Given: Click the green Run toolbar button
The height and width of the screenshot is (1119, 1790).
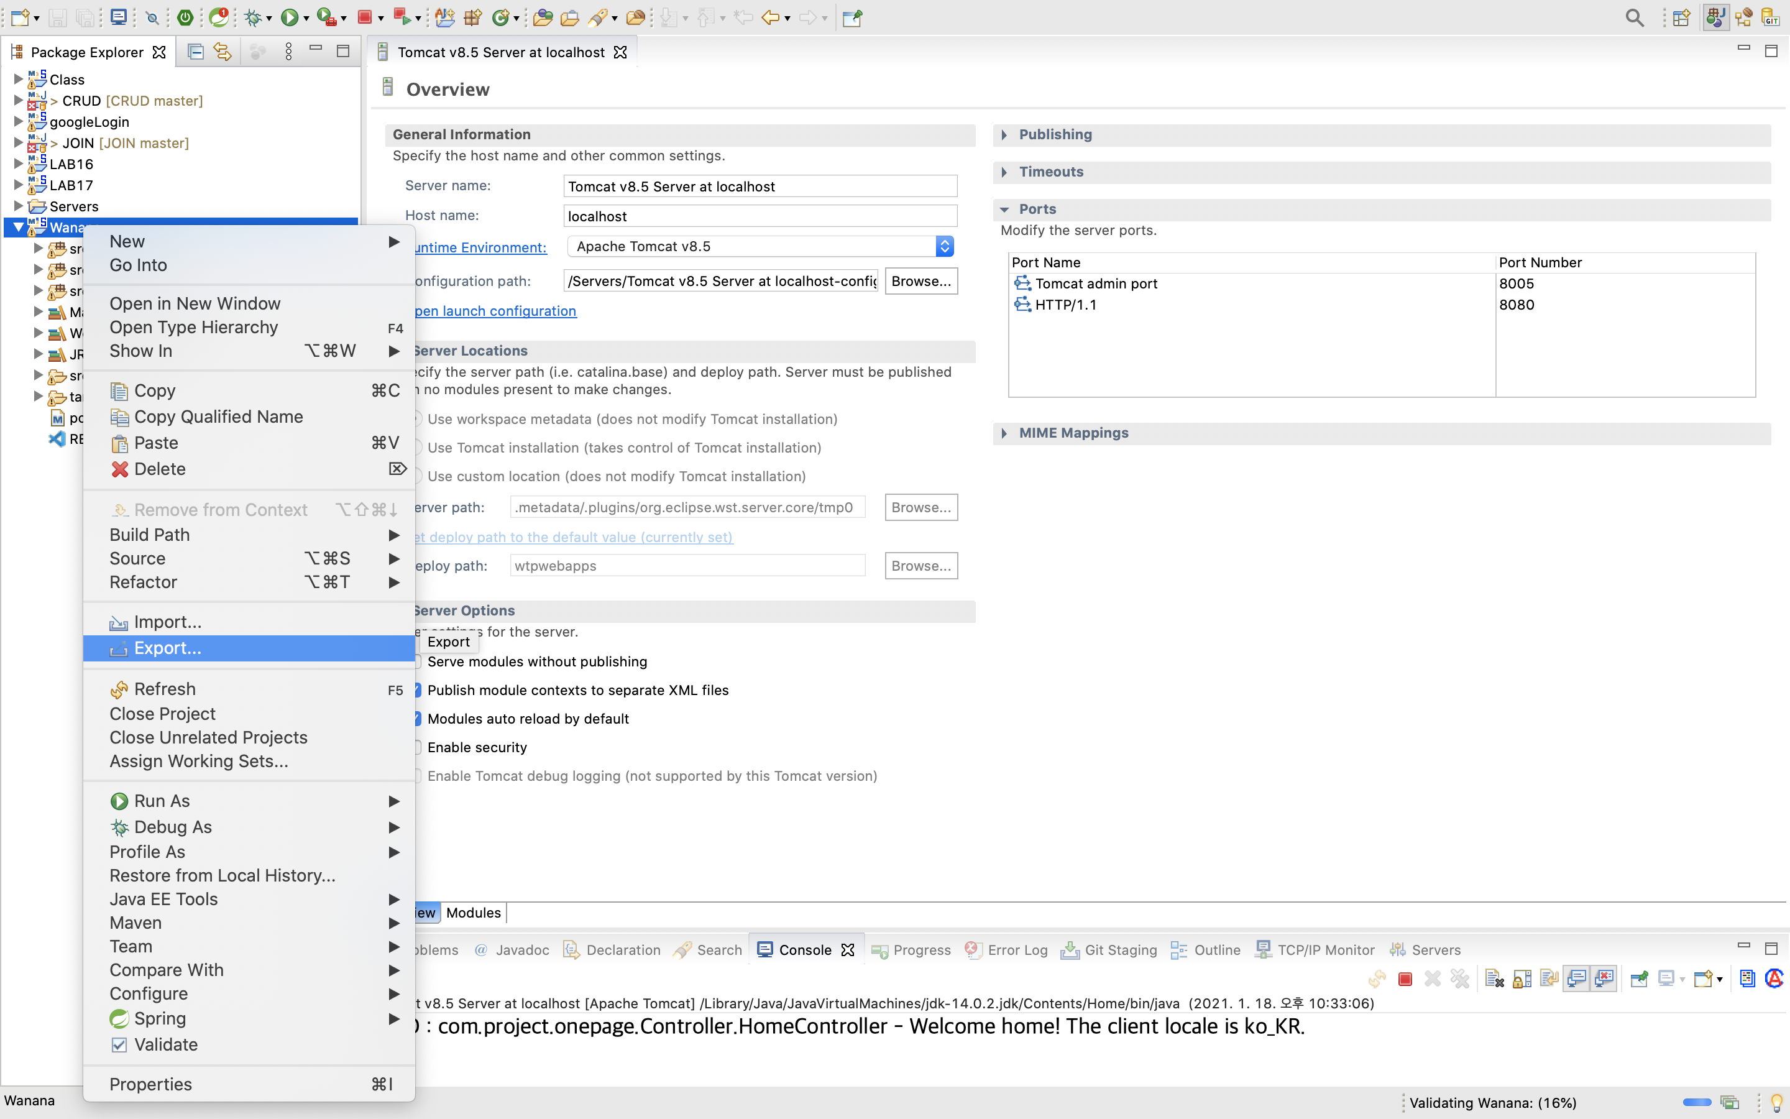Looking at the screenshot, I should click(x=289, y=17).
